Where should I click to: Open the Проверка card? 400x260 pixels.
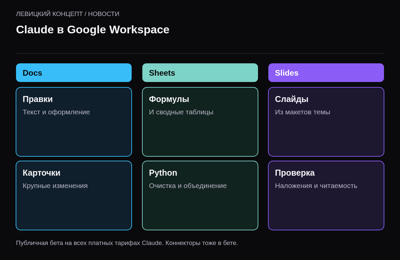[x=326, y=196]
